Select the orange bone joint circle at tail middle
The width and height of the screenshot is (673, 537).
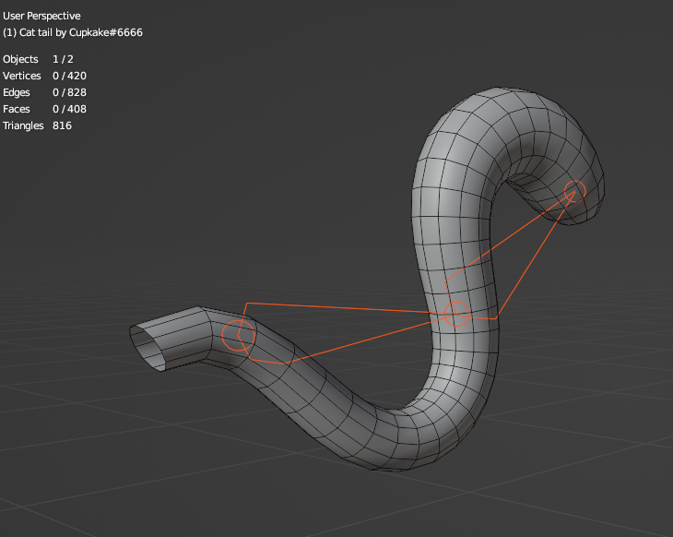click(x=456, y=314)
